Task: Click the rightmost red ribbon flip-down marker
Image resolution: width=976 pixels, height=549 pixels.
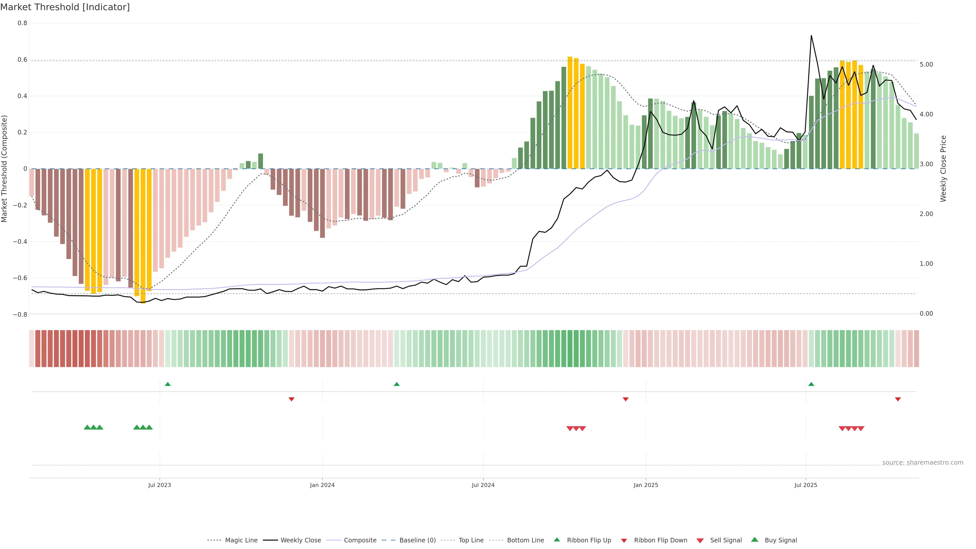Action: tap(897, 399)
